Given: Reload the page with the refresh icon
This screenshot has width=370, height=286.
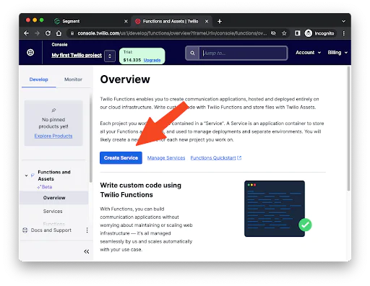Looking at the screenshot, I should 48,33.
